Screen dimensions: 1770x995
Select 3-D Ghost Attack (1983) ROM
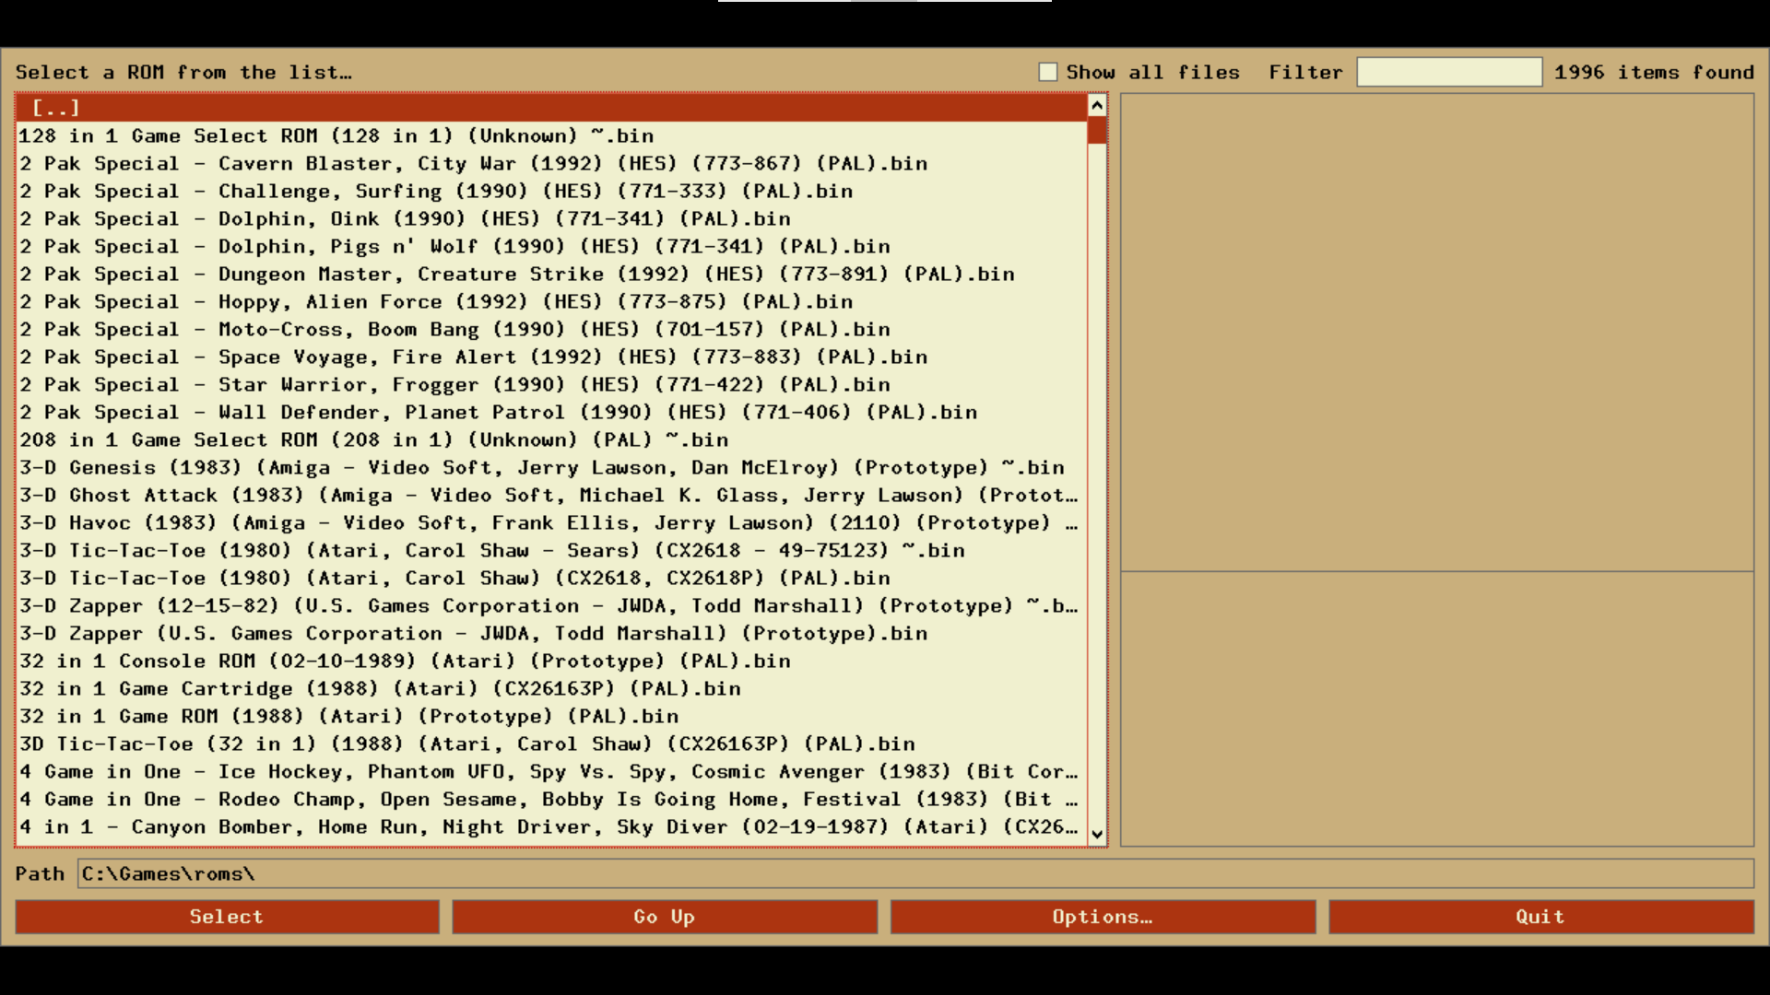point(551,495)
